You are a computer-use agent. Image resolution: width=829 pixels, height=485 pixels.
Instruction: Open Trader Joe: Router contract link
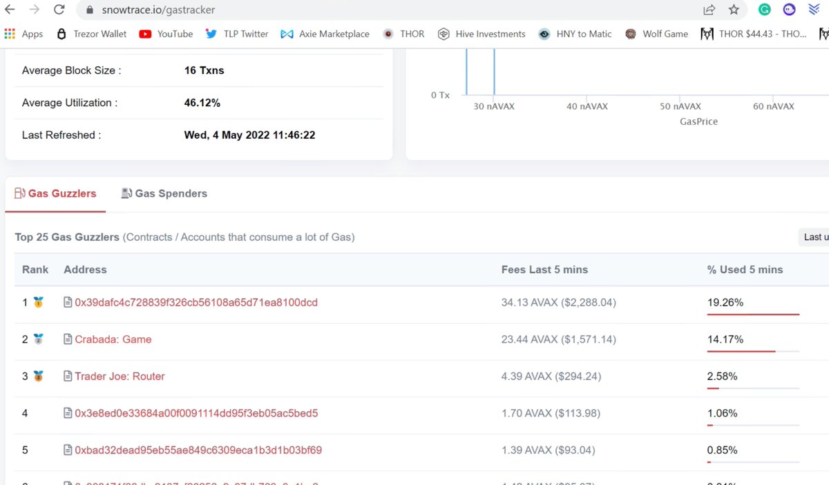click(x=120, y=377)
